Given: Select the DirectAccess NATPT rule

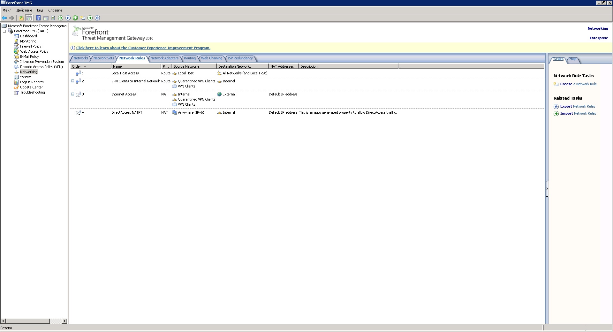Looking at the screenshot, I should (x=127, y=112).
